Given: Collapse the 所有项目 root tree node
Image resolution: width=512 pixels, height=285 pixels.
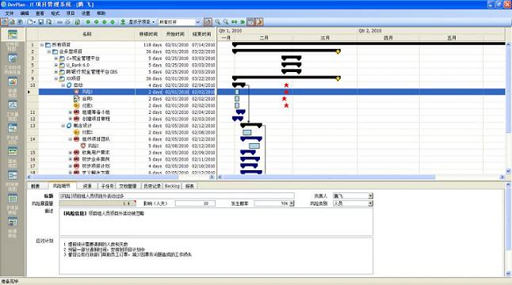Looking at the screenshot, I should click(42, 44).
